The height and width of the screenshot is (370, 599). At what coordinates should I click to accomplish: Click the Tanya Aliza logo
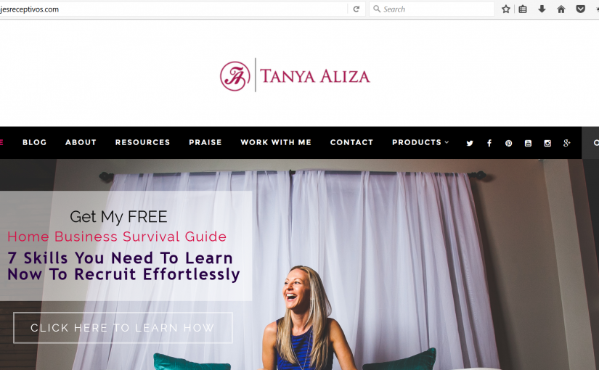click(295, 75)
